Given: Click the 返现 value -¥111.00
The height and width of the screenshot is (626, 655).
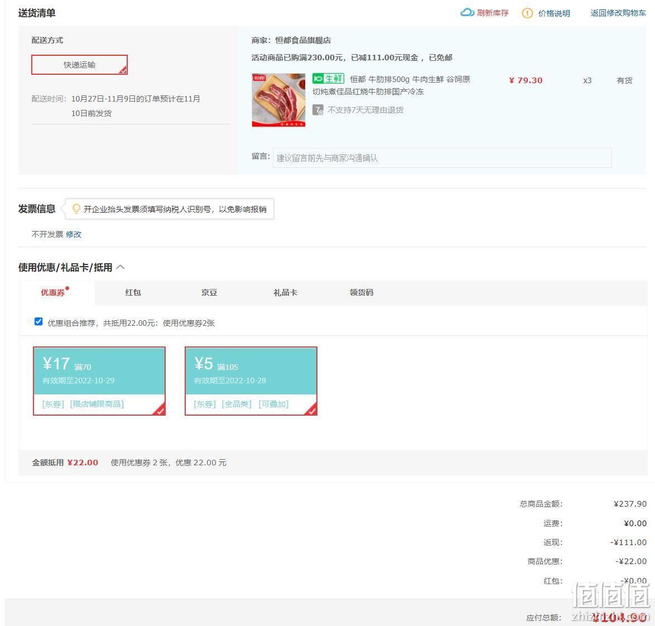Looking at the screenshot, I should 628,542.
